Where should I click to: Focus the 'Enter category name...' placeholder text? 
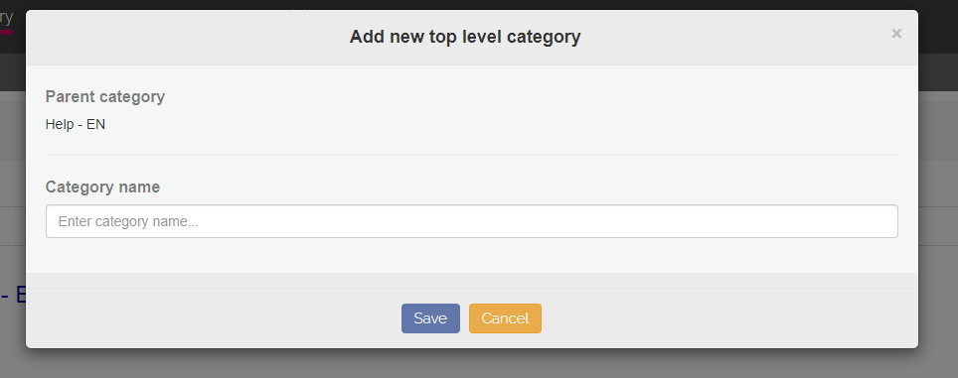[x=128, y=221]
